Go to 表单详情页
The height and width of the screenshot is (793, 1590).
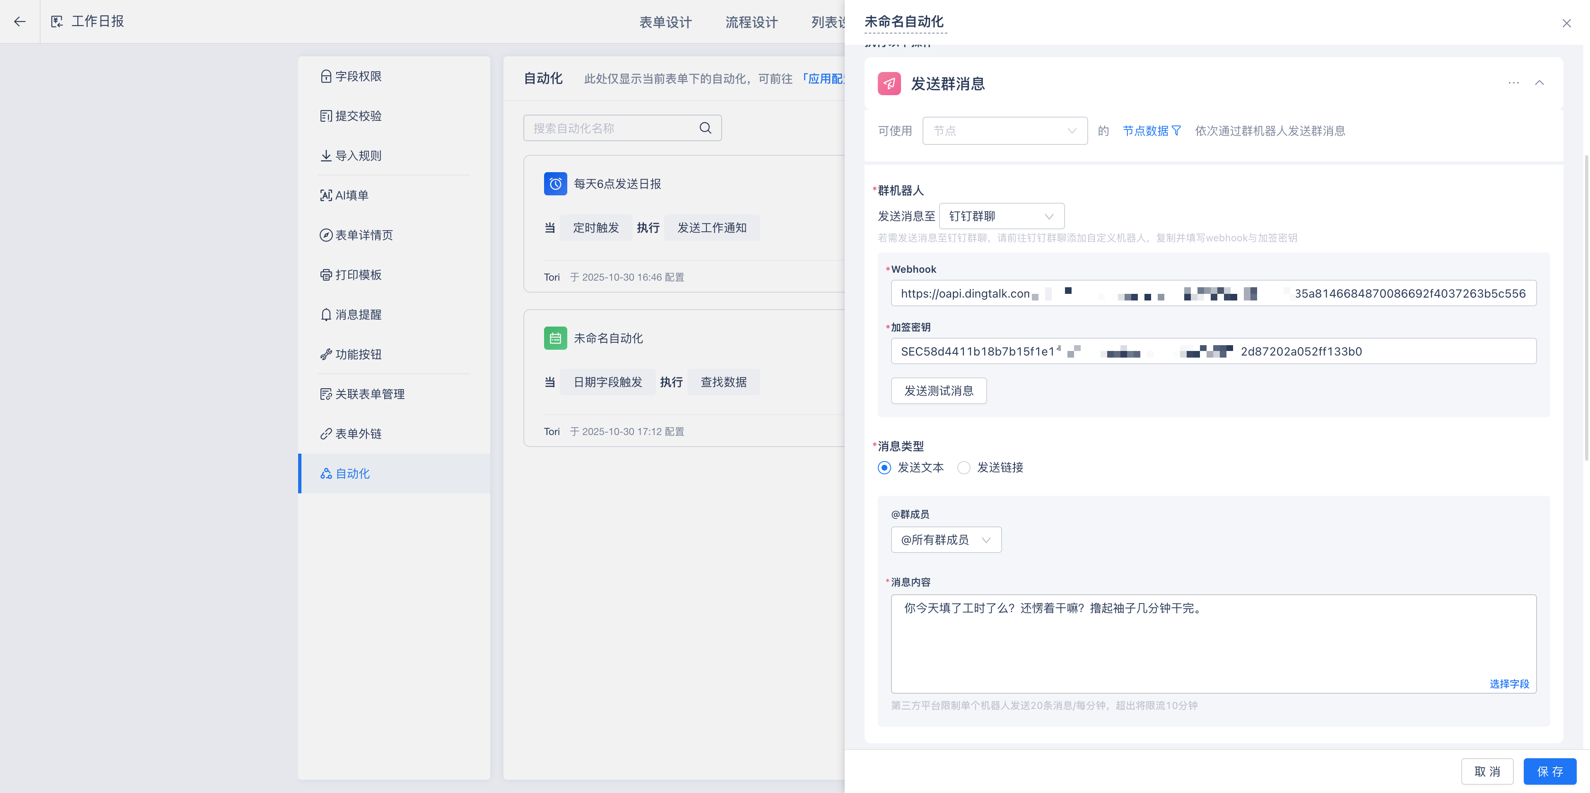[394, 235]
